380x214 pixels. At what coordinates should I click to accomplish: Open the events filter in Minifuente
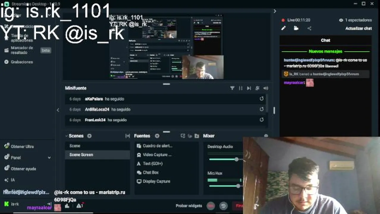[232, 88]
